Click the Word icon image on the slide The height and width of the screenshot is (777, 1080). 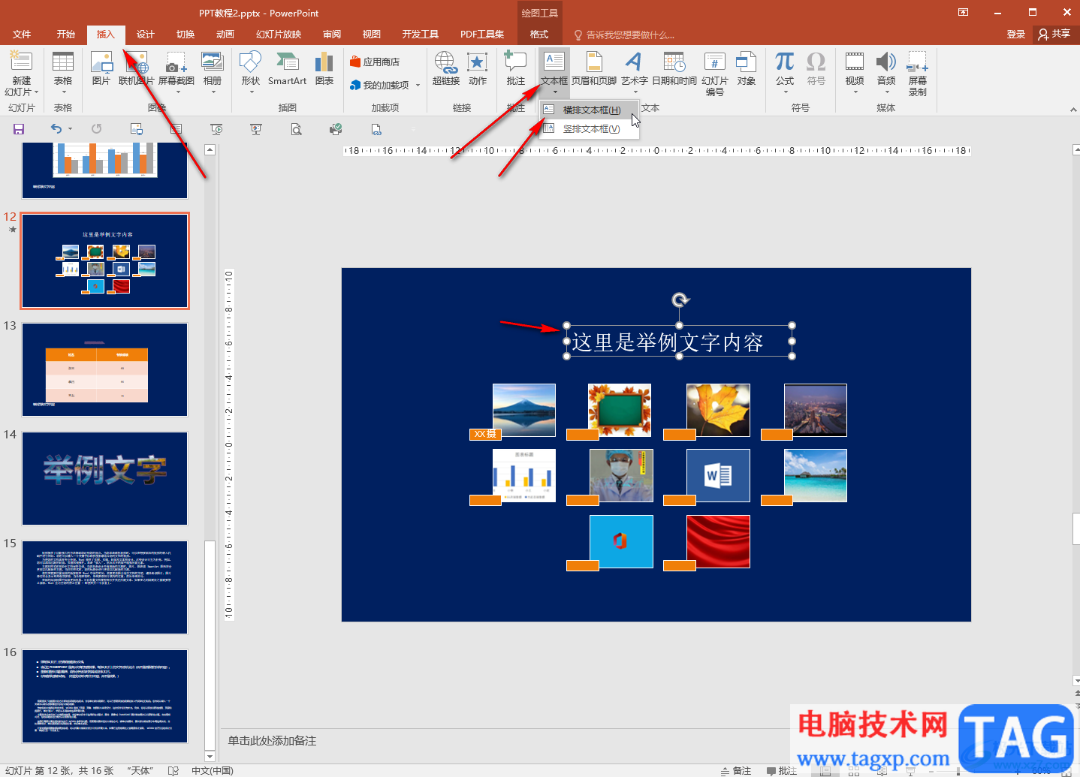pos(718,475)
